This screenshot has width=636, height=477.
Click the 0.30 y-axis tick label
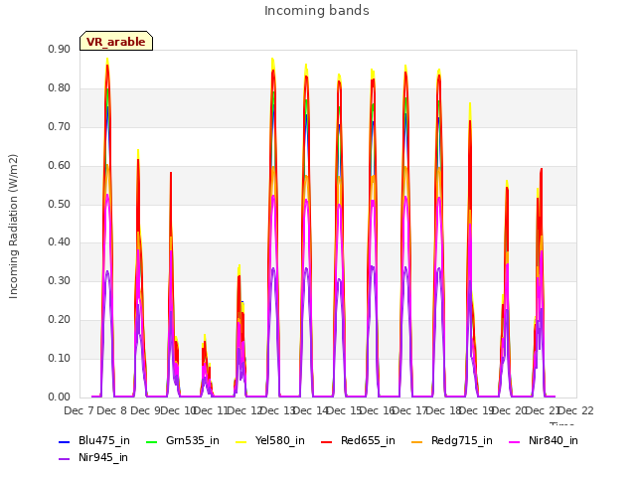[60, 280]
